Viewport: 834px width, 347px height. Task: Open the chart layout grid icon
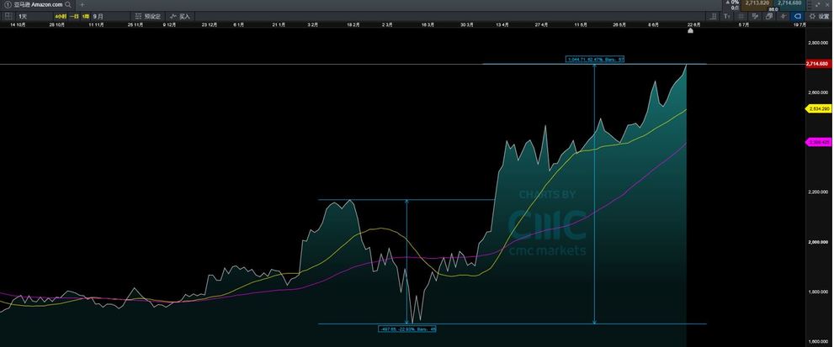click(8, 17)
